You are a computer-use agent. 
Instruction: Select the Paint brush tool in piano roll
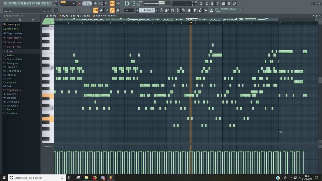[x=64, y=16]
